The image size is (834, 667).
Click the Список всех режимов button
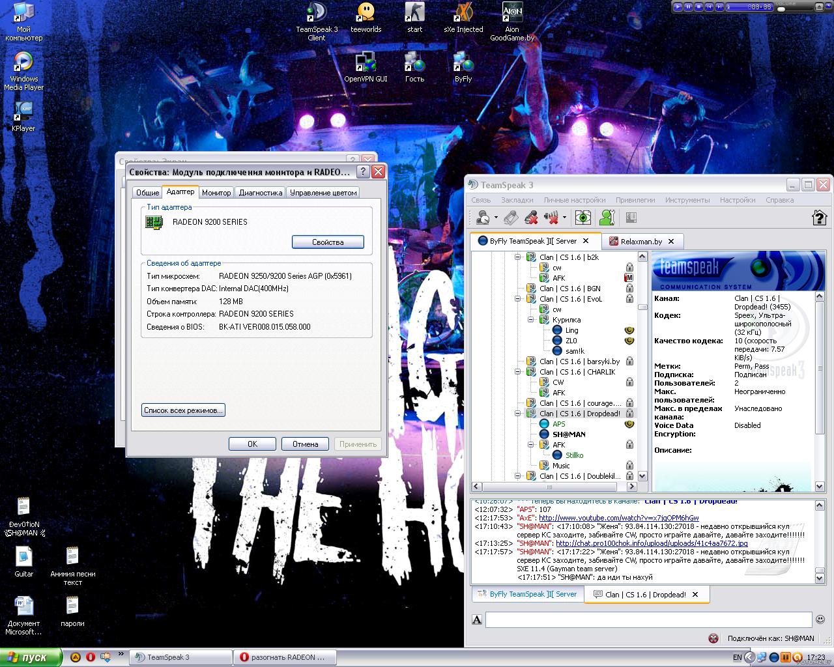pos(183,410)
